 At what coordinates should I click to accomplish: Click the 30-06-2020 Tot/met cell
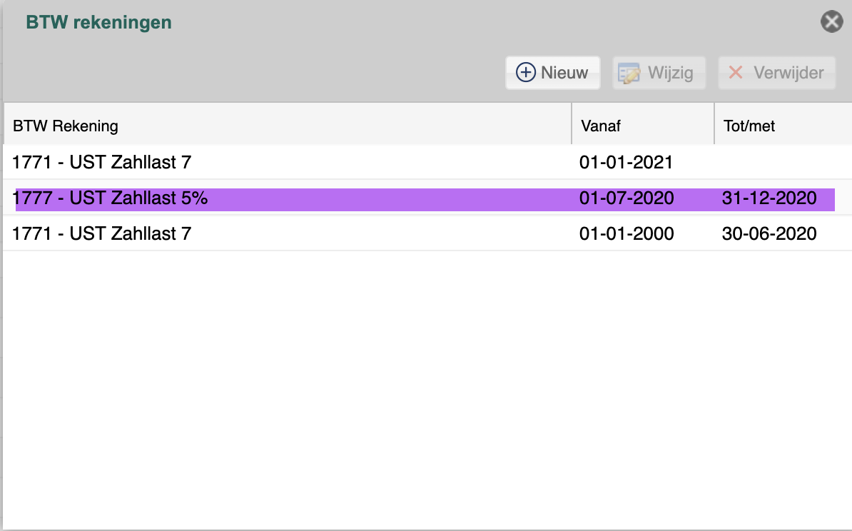(769, 233)
